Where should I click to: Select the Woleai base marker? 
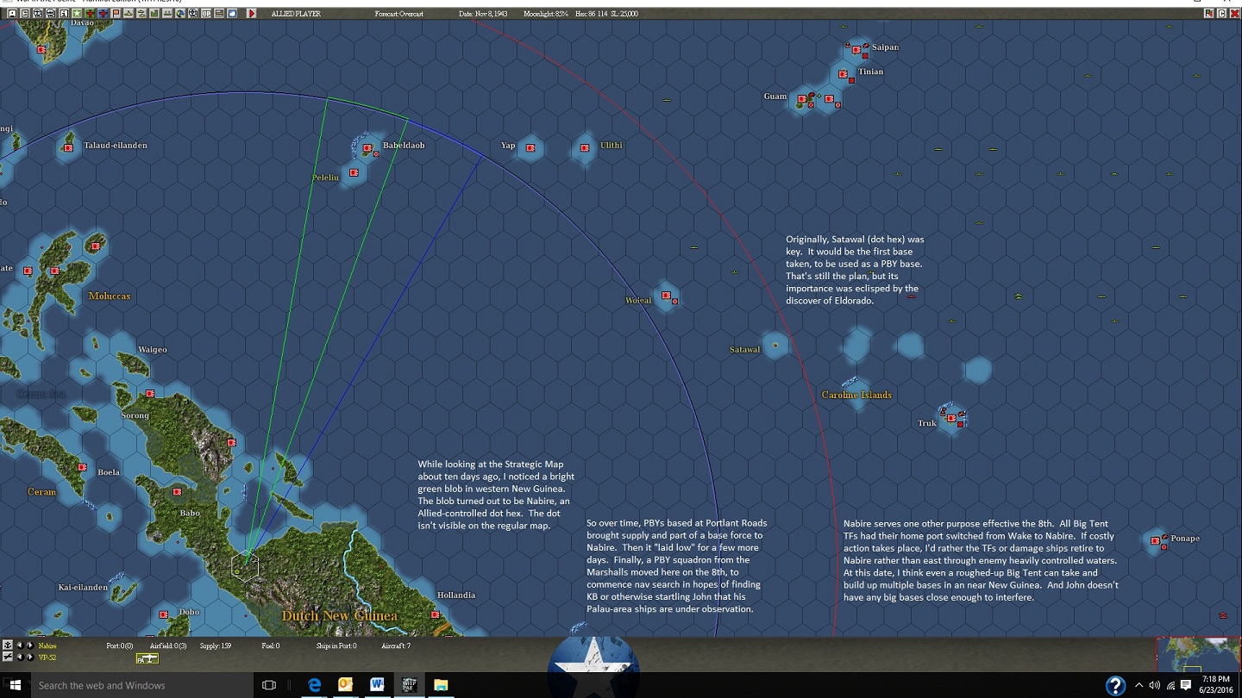(666, 296)
